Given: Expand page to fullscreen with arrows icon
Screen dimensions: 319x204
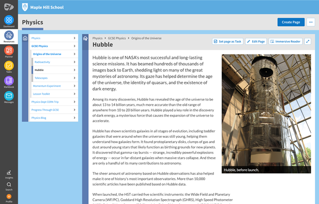Looking at the screenshot, I should [x=307, y=42].
